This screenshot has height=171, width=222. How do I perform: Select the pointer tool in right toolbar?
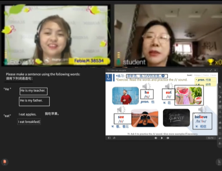click(x=220, y=87)
